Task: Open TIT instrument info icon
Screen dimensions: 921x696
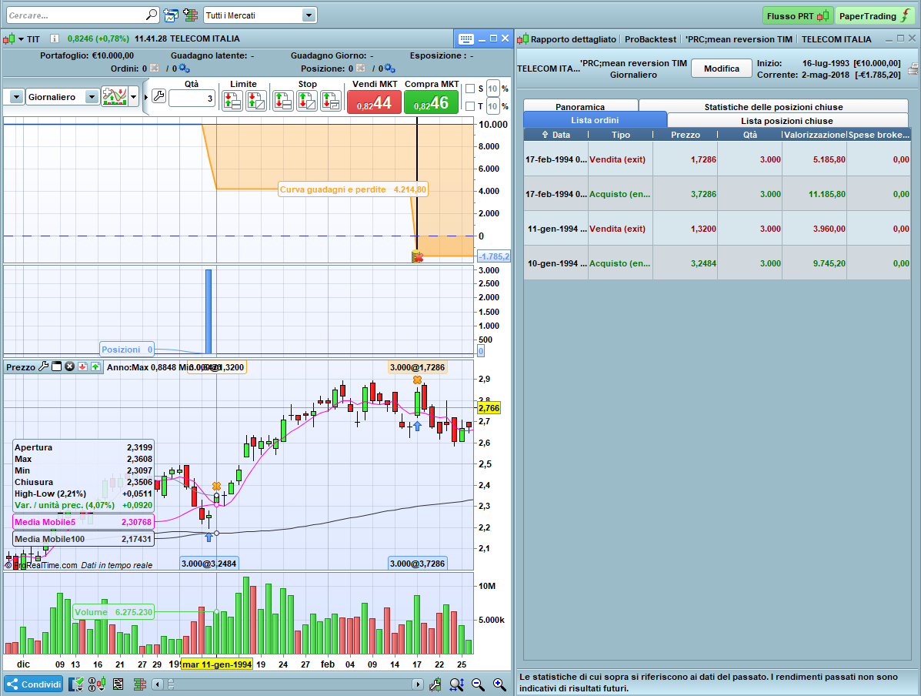Action: click(55, 38)
